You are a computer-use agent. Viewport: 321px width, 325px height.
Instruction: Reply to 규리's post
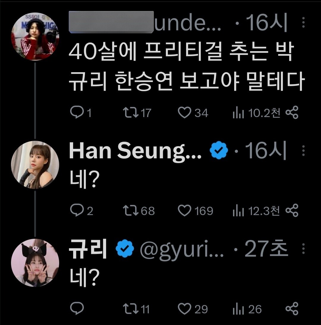tap(77, 309)
